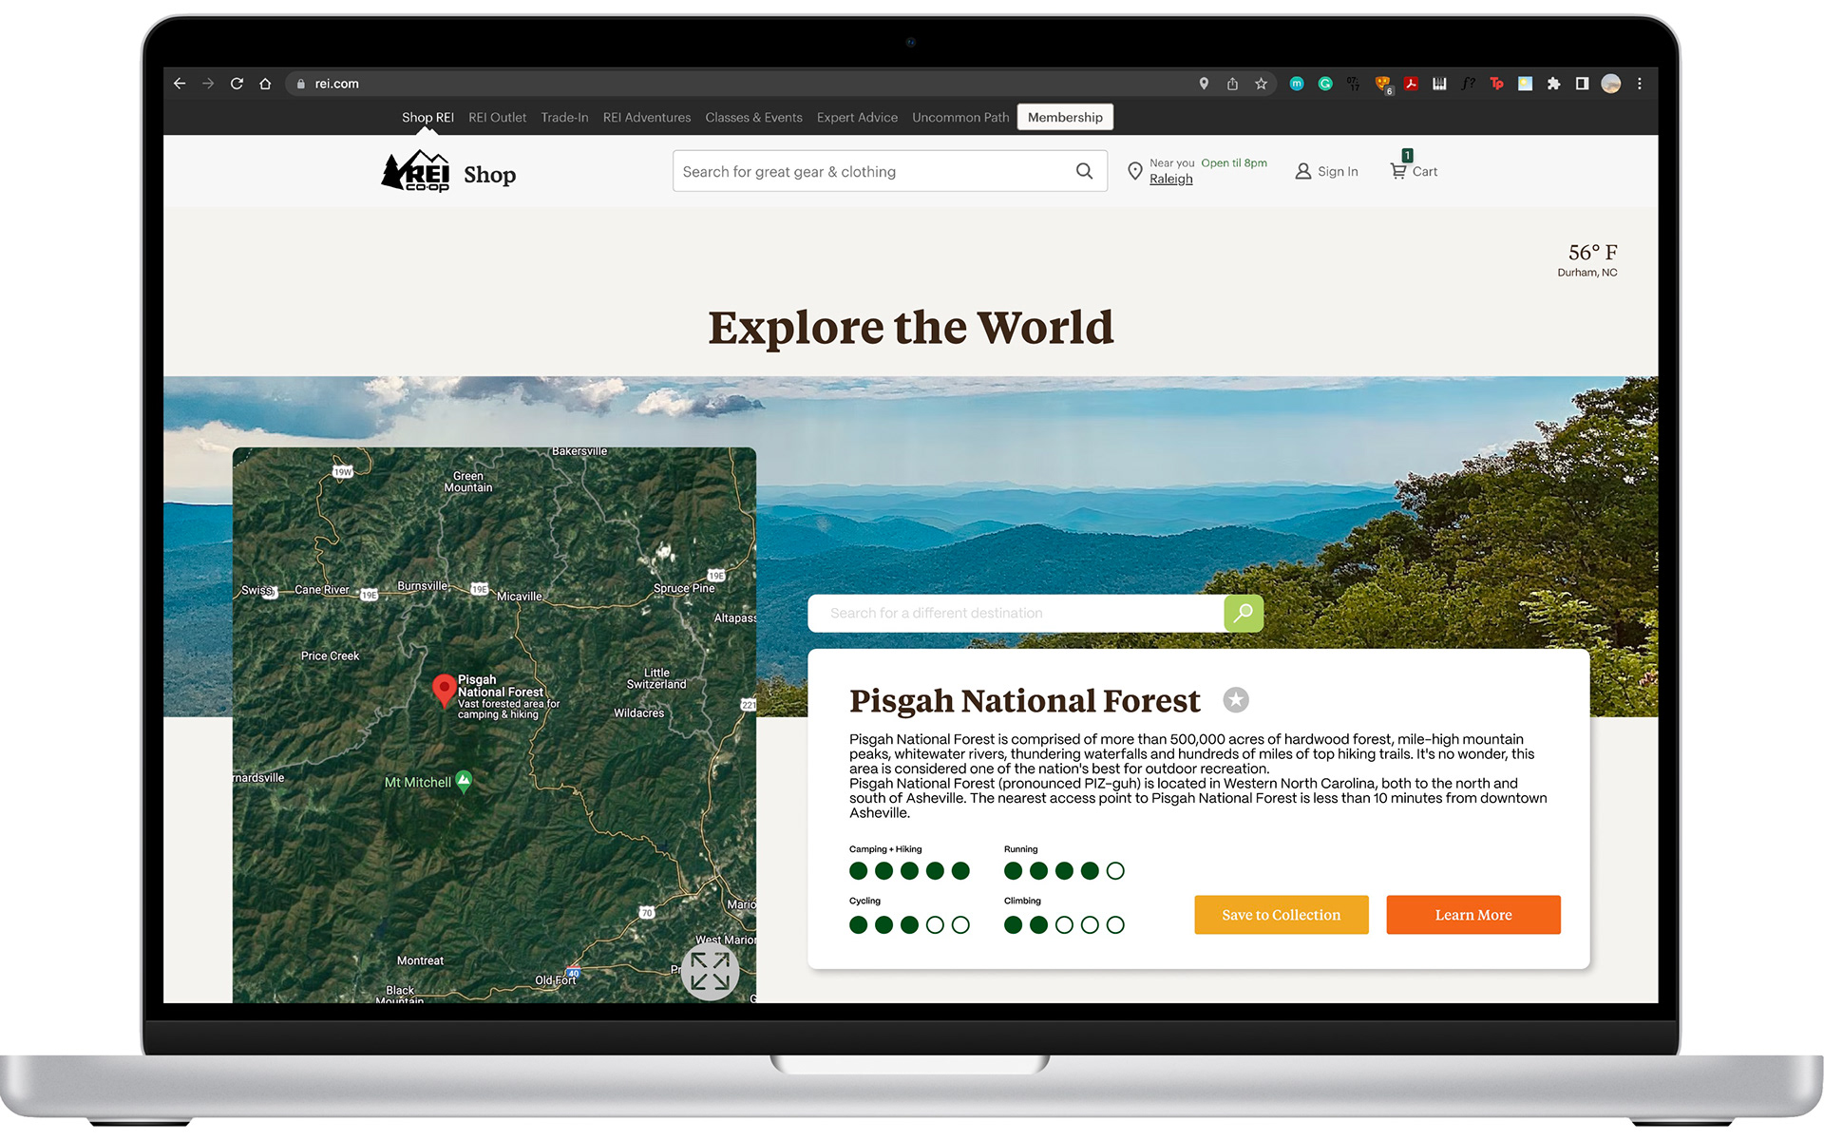Open Expert Advice
This screenshot has width=1824, height=1140.
pyautogui.click(x=857, y=118)
